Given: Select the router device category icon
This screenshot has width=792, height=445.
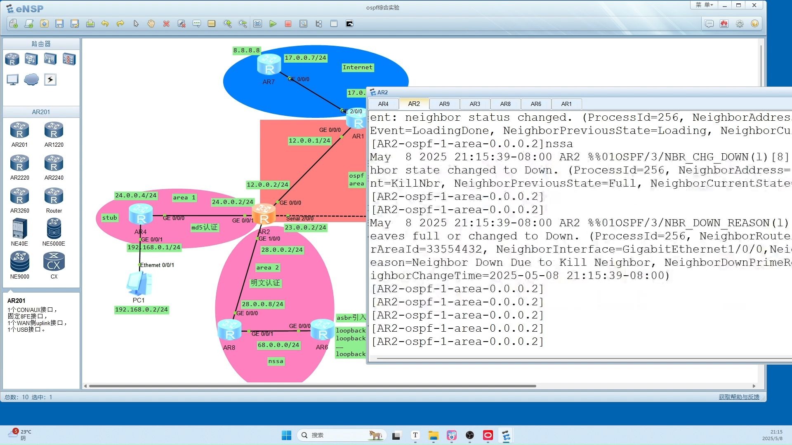Looking at the screenshot, I should [x=12, y=59].
